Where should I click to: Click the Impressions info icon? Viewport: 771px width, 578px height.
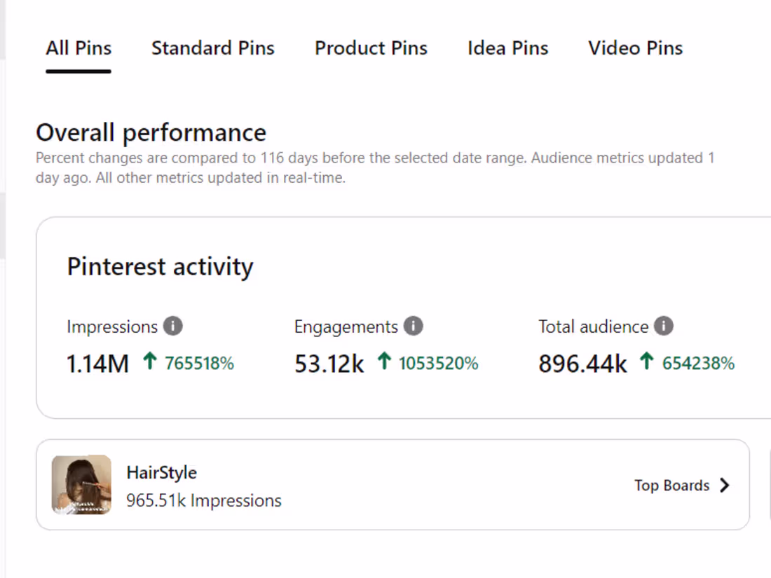[173, 326]
